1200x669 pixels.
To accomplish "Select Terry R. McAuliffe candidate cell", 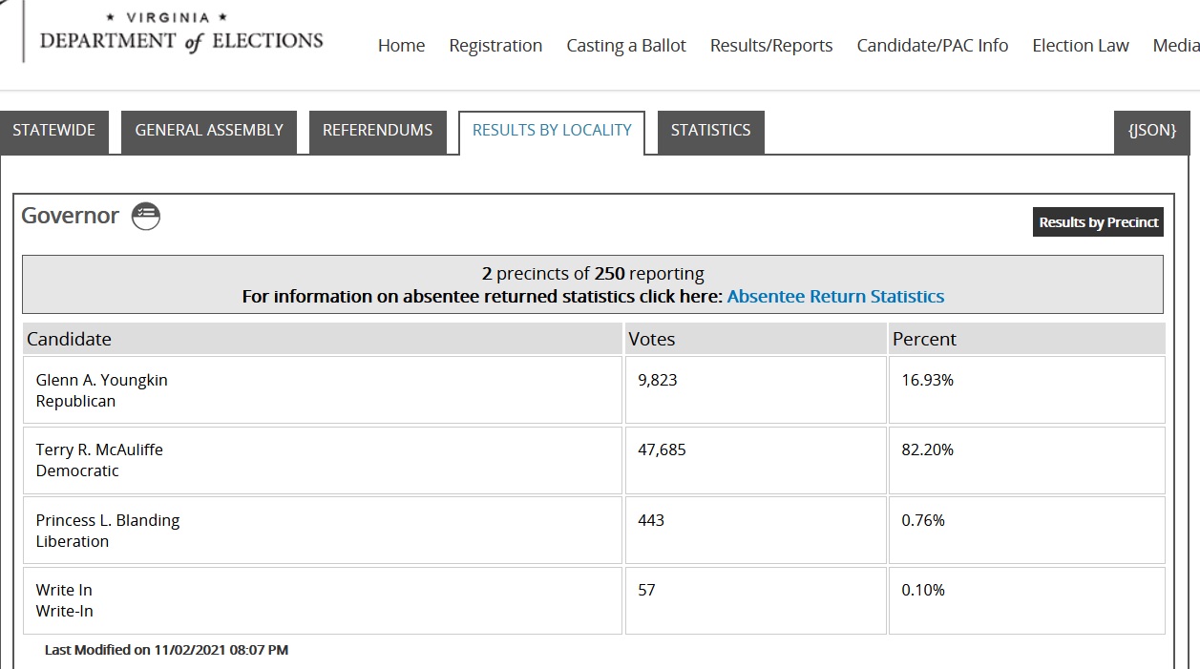I will 323,460.
